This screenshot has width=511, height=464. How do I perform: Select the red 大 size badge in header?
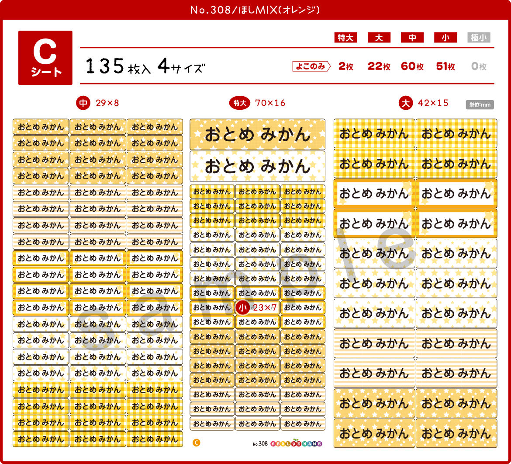click(x=379, y=38)
